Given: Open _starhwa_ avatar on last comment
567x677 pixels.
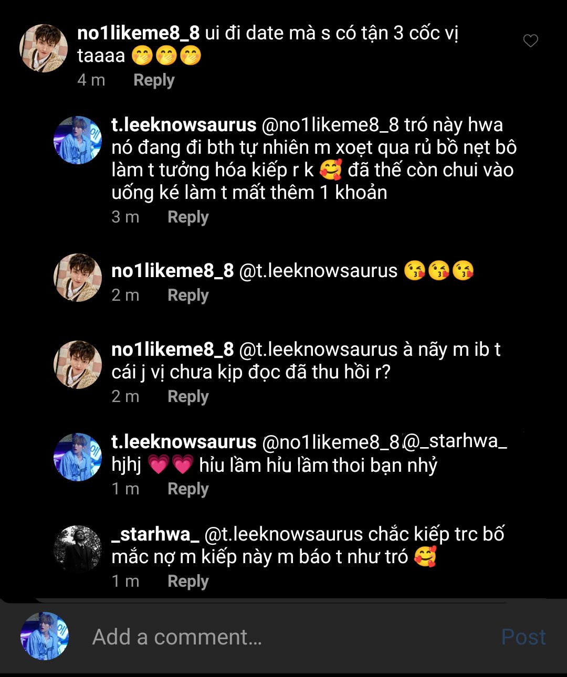Looking at the screenshot, I should pos(78,549).
